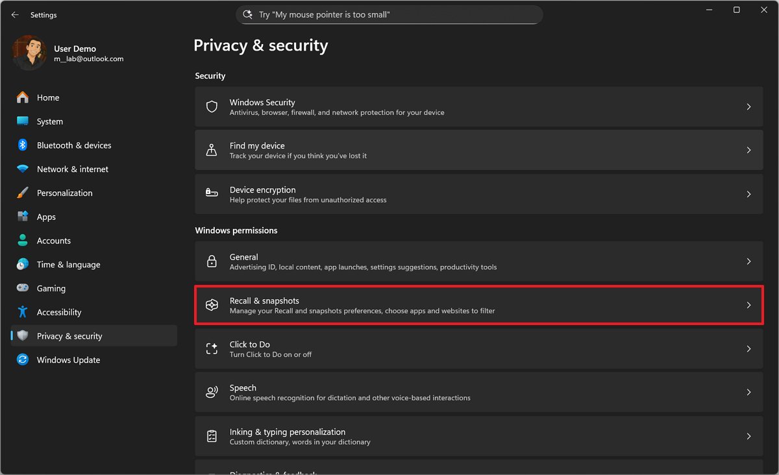This screenshot has height=475, width=779.
Task: Click the Inking & typing personalization icon
Action: coord(212,436)
